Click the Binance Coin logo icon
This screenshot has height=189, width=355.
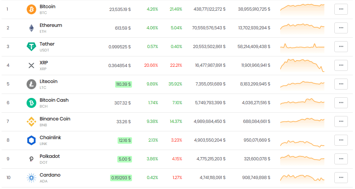coord(31,122)
